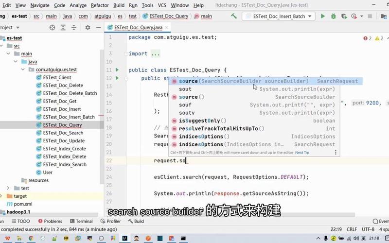Screen dimensions: 389x243
Task: Click the profiler run icon in toolbar
Action: coord(354,16)
